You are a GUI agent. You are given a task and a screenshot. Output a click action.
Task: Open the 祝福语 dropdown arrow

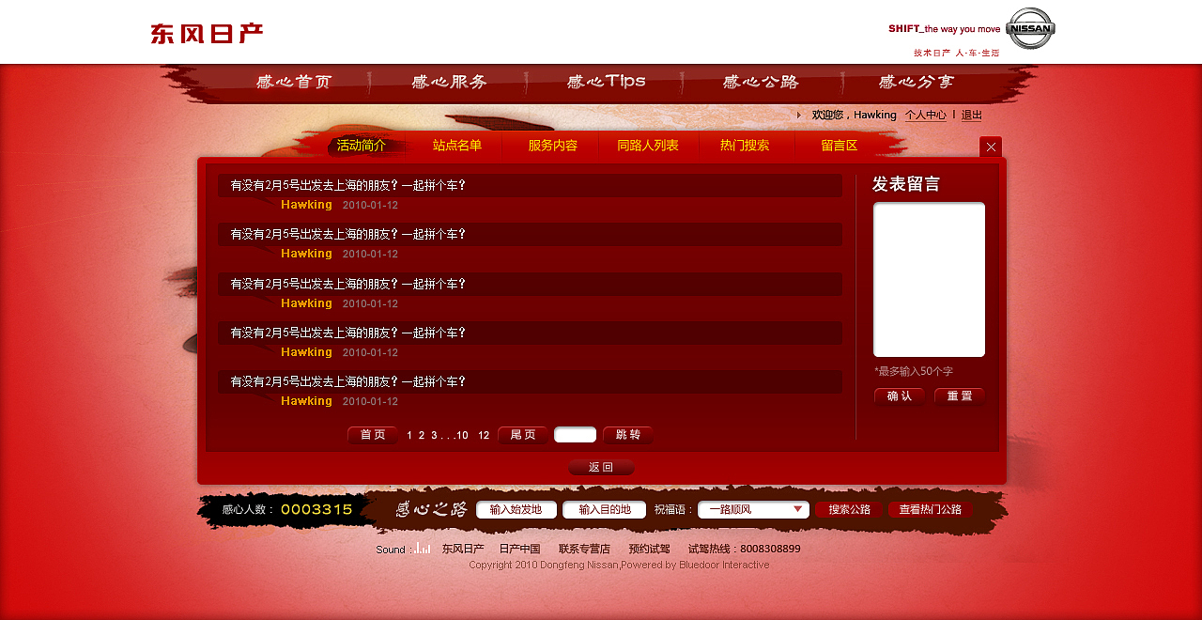798,509
